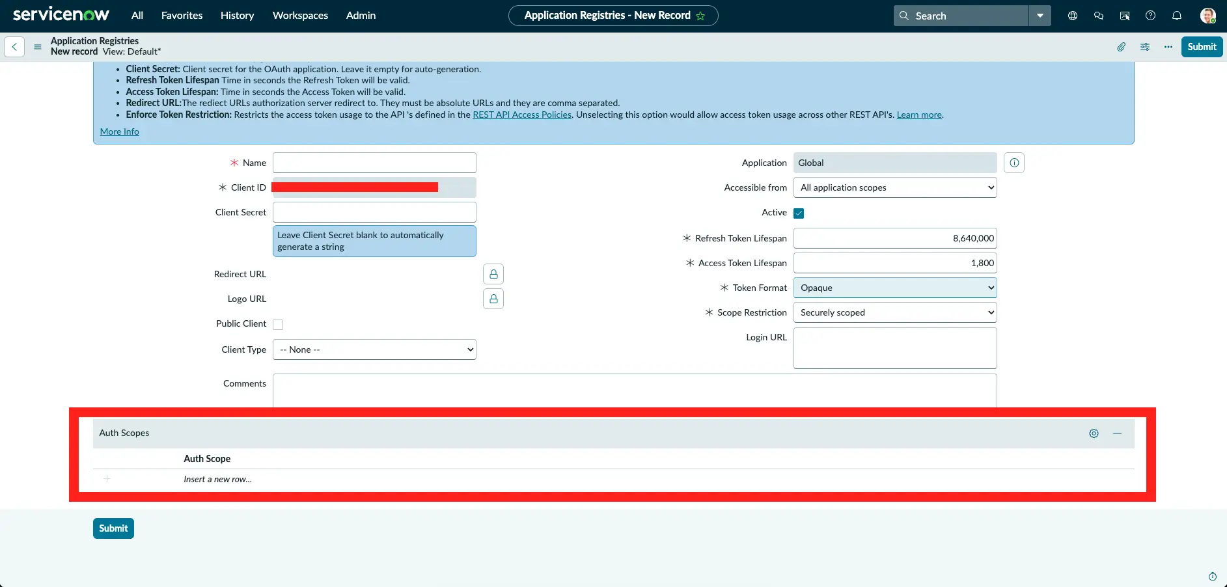Open the globe scope picker icon

click(1073, 16)
